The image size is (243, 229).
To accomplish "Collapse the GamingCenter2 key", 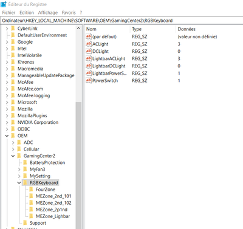I will pos(13,156).
